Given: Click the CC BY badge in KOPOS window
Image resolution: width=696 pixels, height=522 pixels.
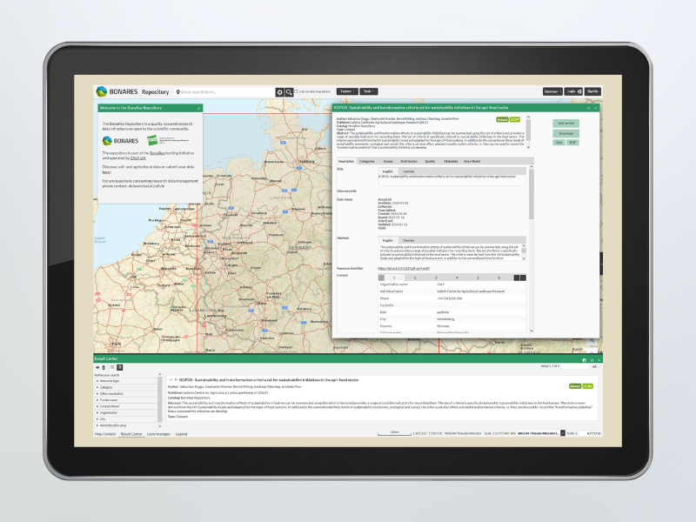Looking at the screenshot, I should 515,119.
